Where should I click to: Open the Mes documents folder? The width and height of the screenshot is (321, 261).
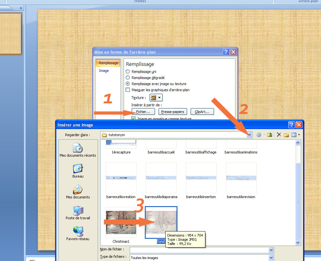point(78,192)
